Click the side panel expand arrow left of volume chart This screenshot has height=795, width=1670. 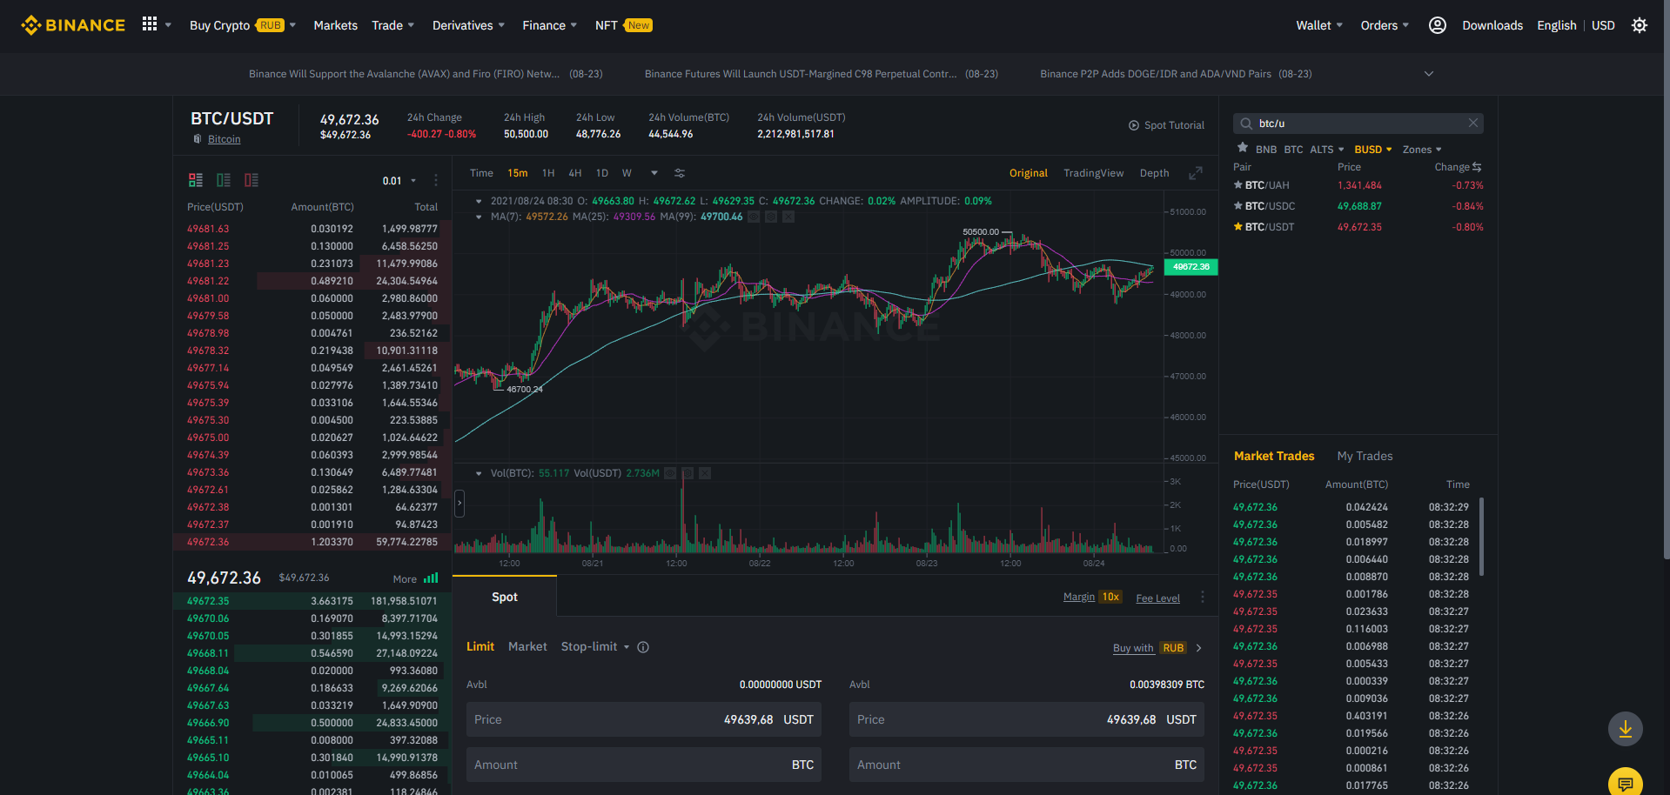[x=459, y=503]
